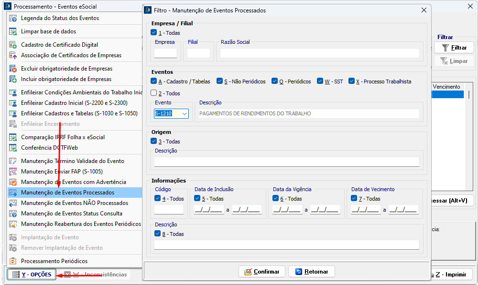Open the Y - OPÇÕES menu button
The width and height of the screenshot is (478, 285).
pyautogui.click(x=32, y=275)
